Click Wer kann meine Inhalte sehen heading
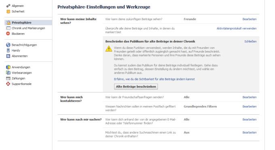 (78, 21)
